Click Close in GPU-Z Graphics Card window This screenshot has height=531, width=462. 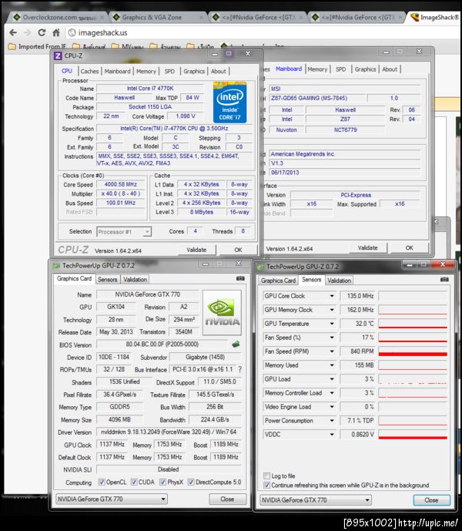click(227, 499)
